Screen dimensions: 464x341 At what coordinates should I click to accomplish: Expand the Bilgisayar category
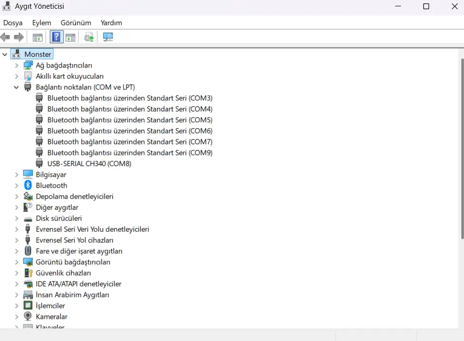coord(16,175)
